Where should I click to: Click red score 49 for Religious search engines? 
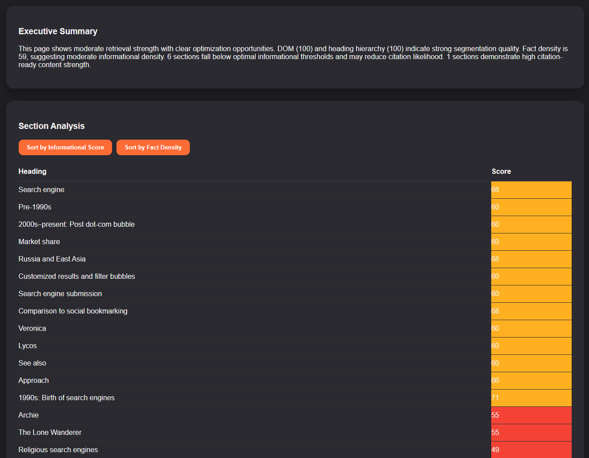[x=531, y=450]
